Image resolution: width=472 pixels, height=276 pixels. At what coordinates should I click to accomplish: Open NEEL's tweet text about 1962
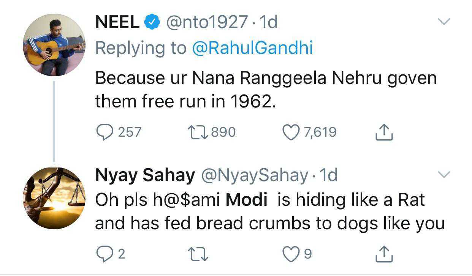coord(266,90)
